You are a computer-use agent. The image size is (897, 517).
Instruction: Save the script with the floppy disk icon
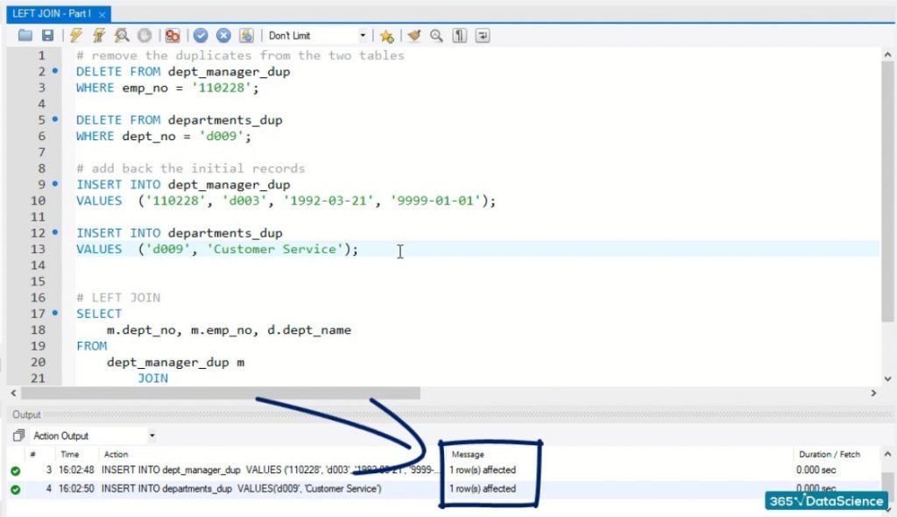point(47,36)
